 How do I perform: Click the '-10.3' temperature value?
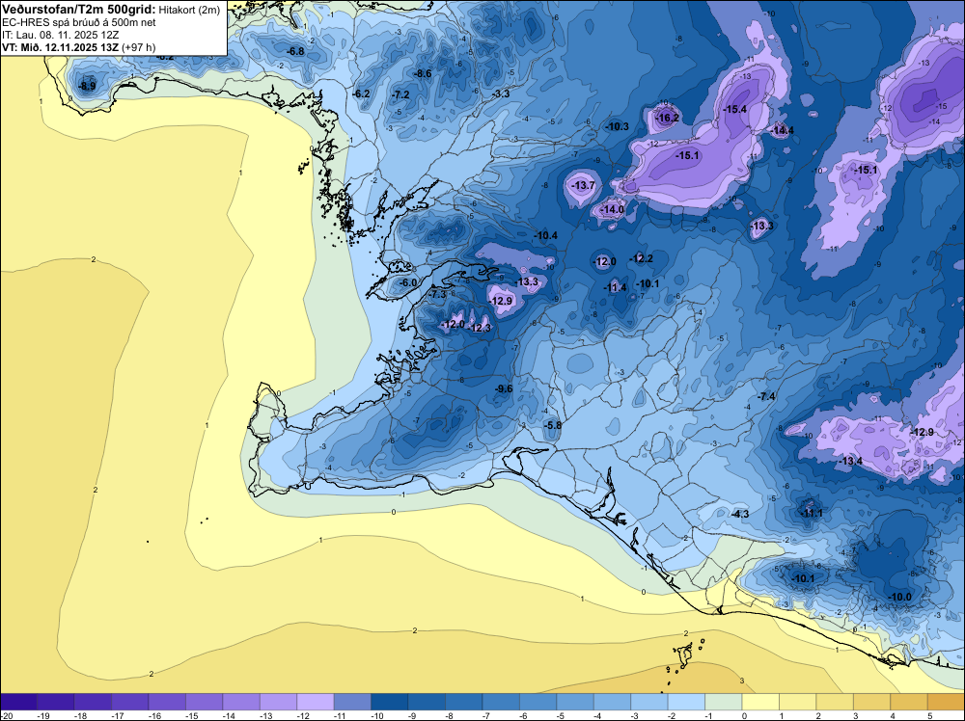coord(618,126)
